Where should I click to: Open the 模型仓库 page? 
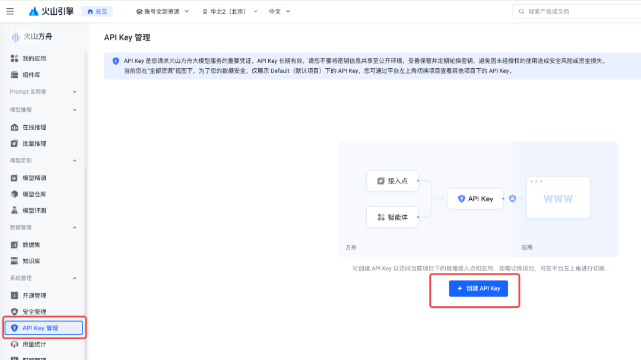pyautogui.click(x=34, y=193)
